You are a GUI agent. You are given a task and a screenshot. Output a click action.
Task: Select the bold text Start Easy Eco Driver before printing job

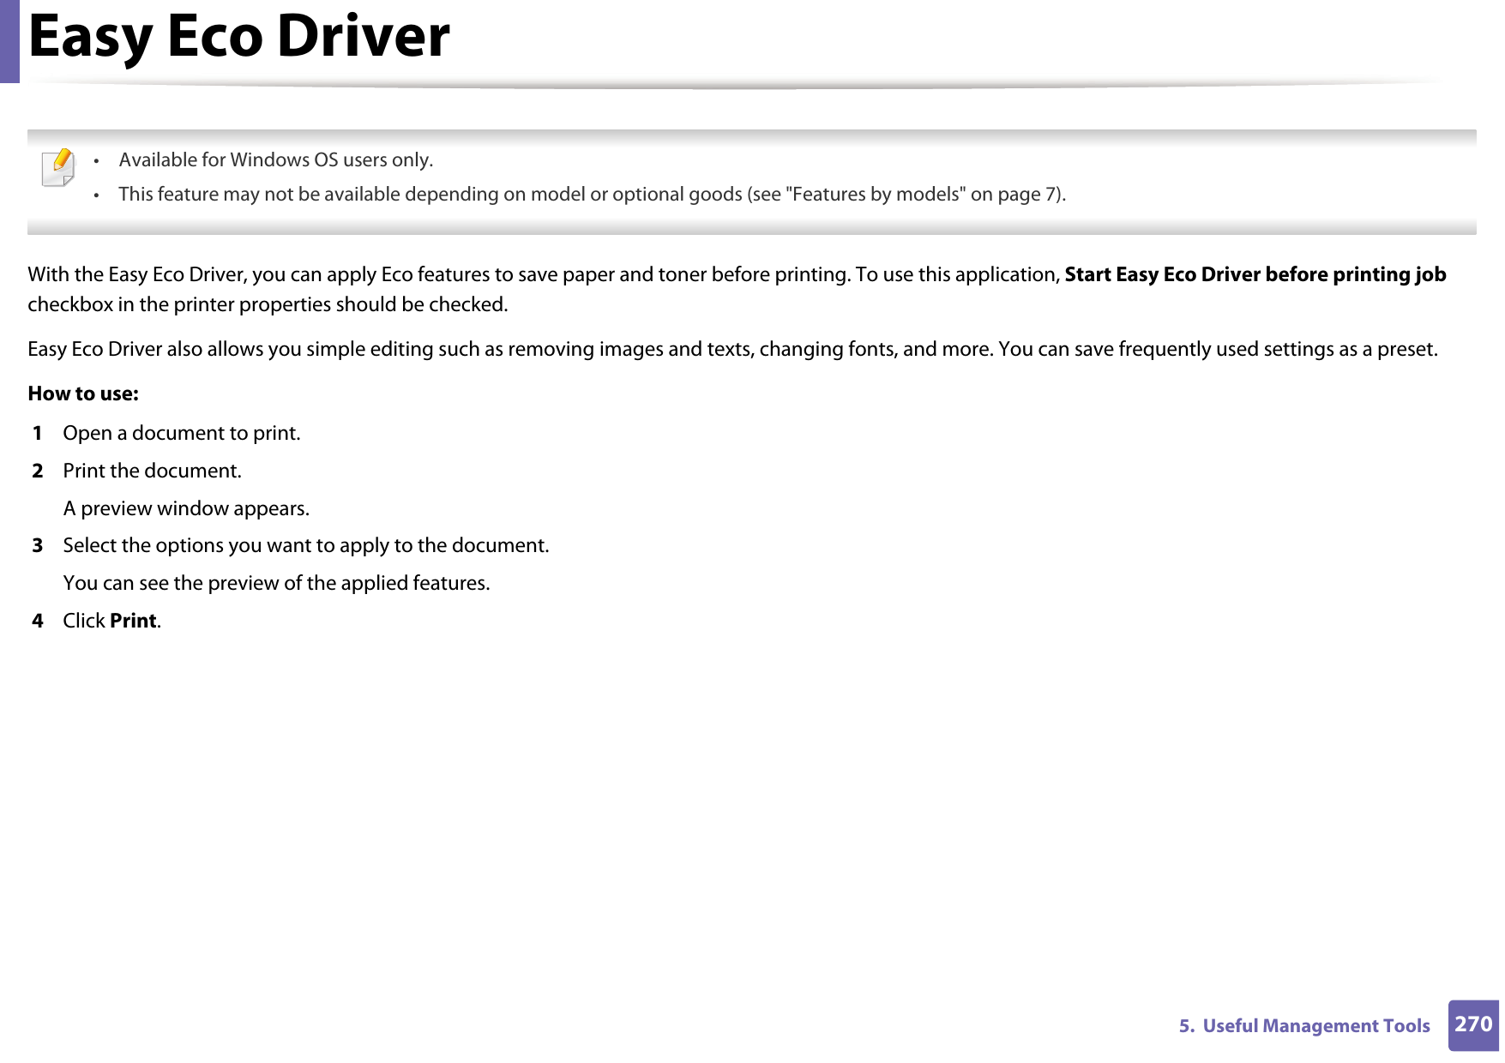coord(1255,274)
